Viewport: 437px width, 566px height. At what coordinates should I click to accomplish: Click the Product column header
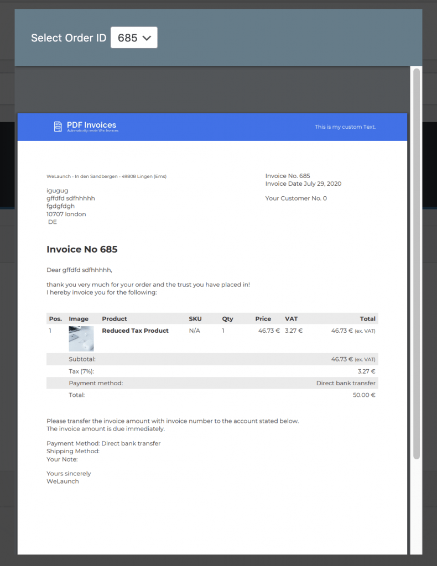click(x=115, y=319)
